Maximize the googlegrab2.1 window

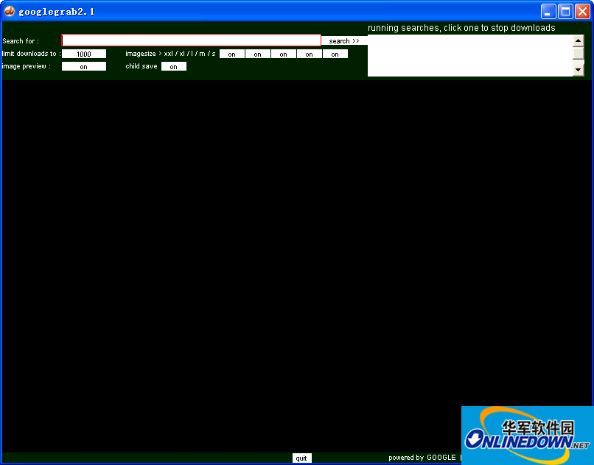click(565, 11)
